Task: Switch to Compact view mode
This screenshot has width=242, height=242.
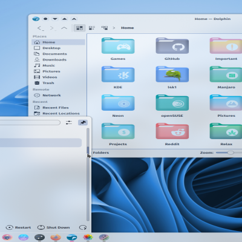Action: [92, 28]
